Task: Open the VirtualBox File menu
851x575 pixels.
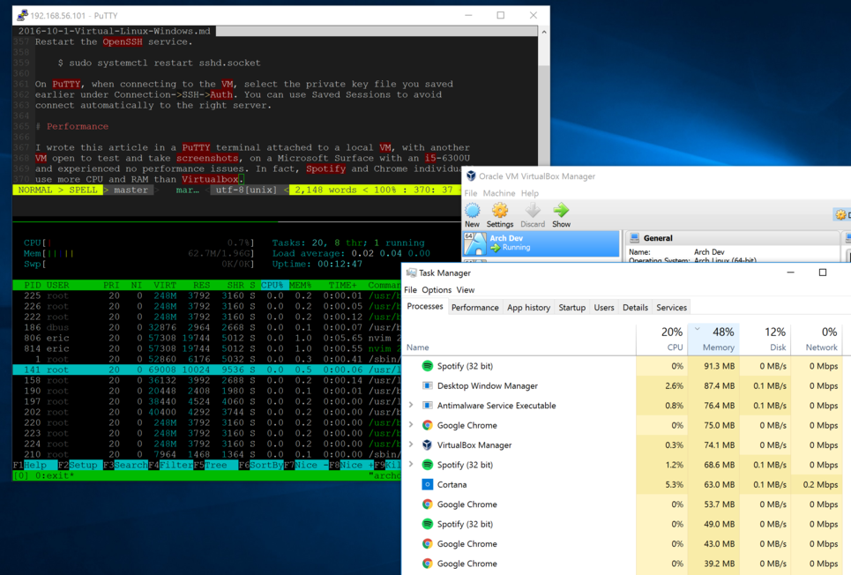Action: [x=471, y=193]
